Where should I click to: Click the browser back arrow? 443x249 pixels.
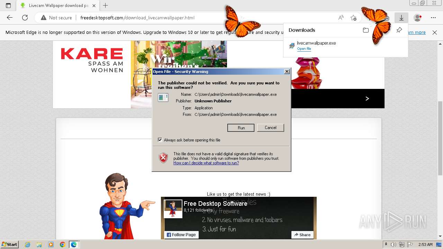click(x=10, y=18)
